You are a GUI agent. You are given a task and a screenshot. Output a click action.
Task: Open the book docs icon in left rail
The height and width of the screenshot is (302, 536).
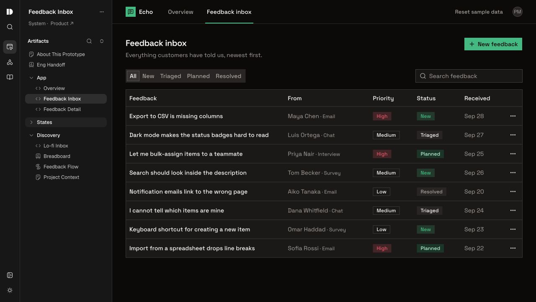click(x=10, y=77)
